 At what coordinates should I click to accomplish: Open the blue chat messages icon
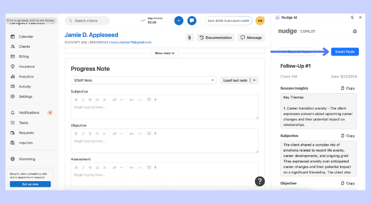(x=192, y=21)
